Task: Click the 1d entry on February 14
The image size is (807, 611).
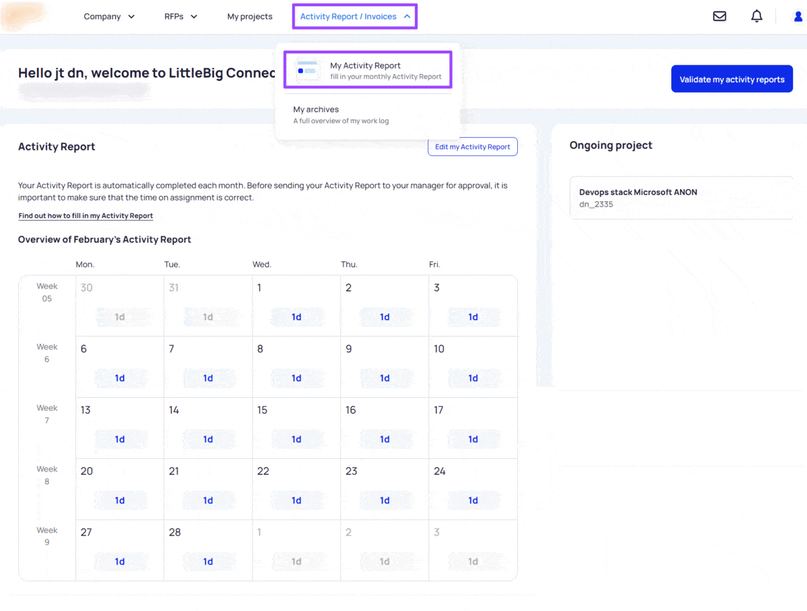Action: coord(208,439)
